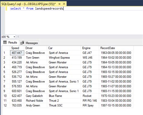Click cell with speed 536.712
Screen dimensions: 143x115
click(x=17, y=77)
